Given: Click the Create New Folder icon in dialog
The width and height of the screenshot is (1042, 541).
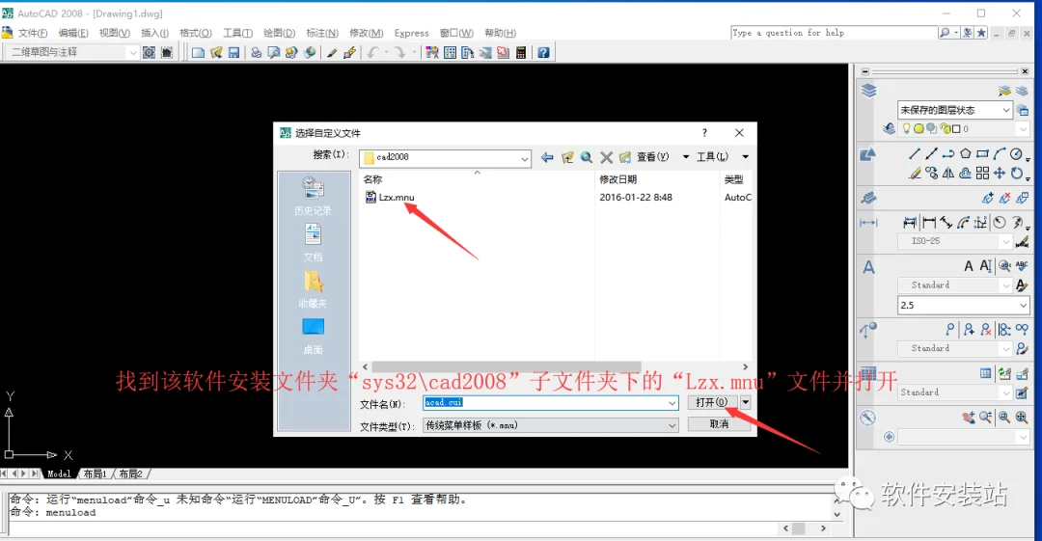Looking at the screenshot, I should pyautogui.click(x=624, y=157).
